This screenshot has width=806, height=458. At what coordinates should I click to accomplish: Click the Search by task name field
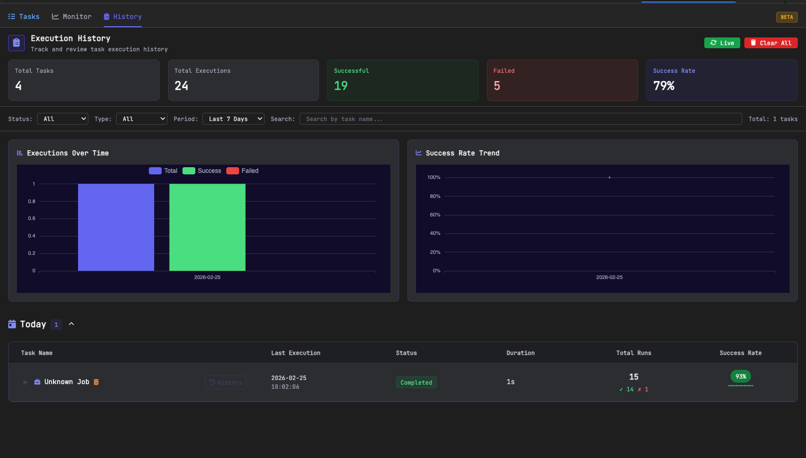pos(520,119)
